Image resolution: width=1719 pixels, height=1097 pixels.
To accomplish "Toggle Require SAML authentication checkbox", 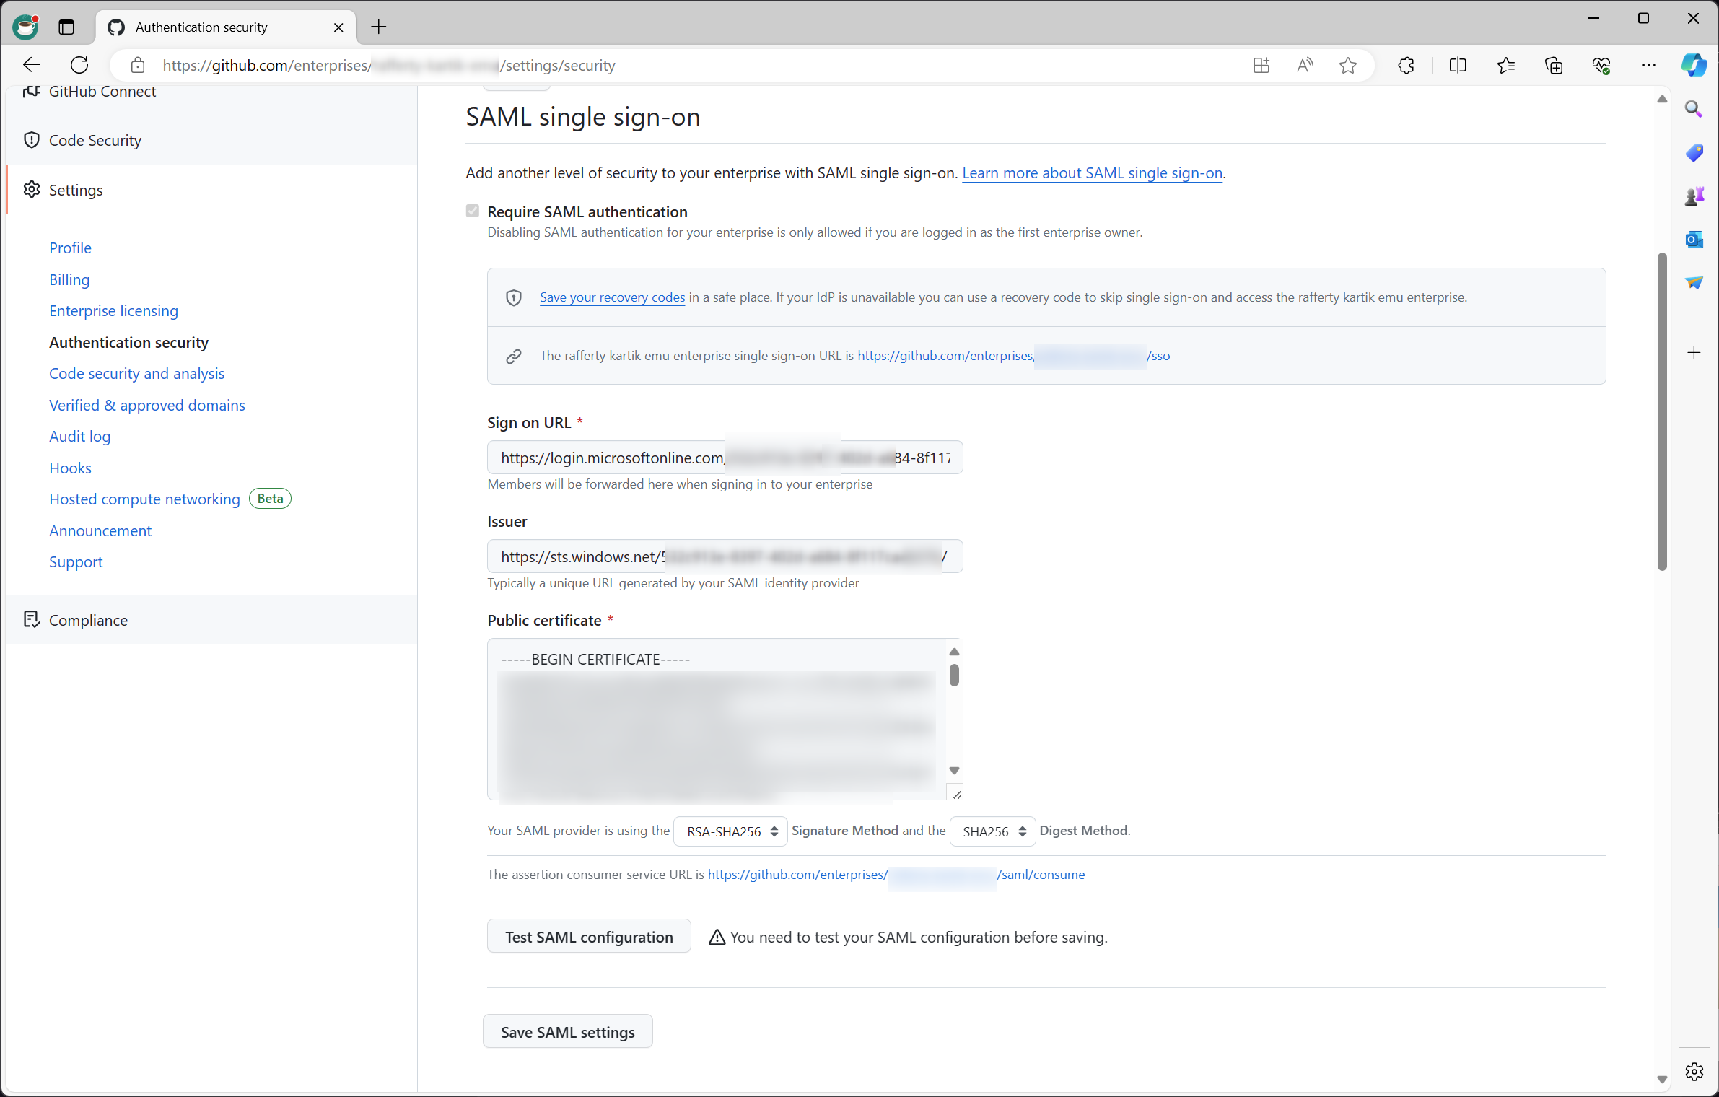I will tap(473, 211).
